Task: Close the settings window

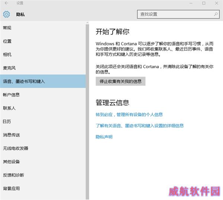Action: tap(217, 3)
